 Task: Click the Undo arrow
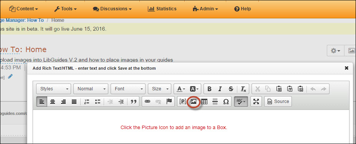pyautogui.click(x=313, y=89)
